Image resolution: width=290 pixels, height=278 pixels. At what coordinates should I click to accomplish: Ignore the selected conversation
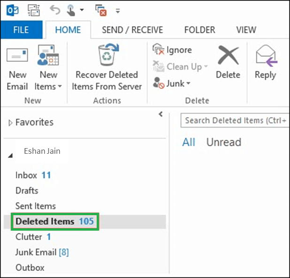pyautogui.click(x=172, y=50)
